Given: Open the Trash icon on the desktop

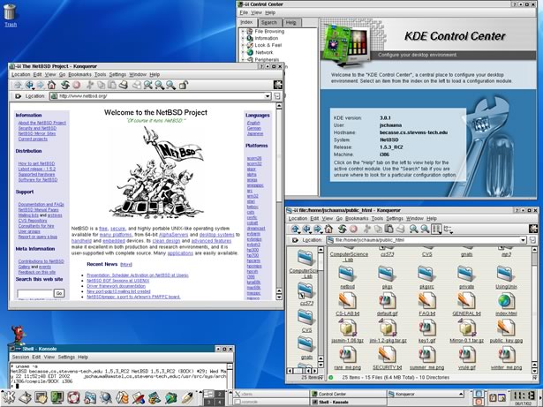Looking at the screenshot, I should [x=10, y=14].
